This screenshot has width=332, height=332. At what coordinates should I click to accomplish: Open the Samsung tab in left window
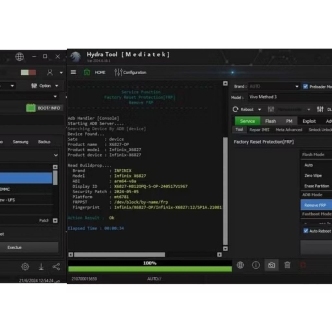click(x=20, y=142)
